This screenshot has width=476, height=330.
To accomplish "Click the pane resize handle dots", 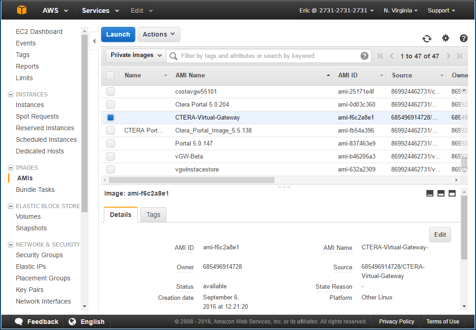I will [x=284, y=187].
